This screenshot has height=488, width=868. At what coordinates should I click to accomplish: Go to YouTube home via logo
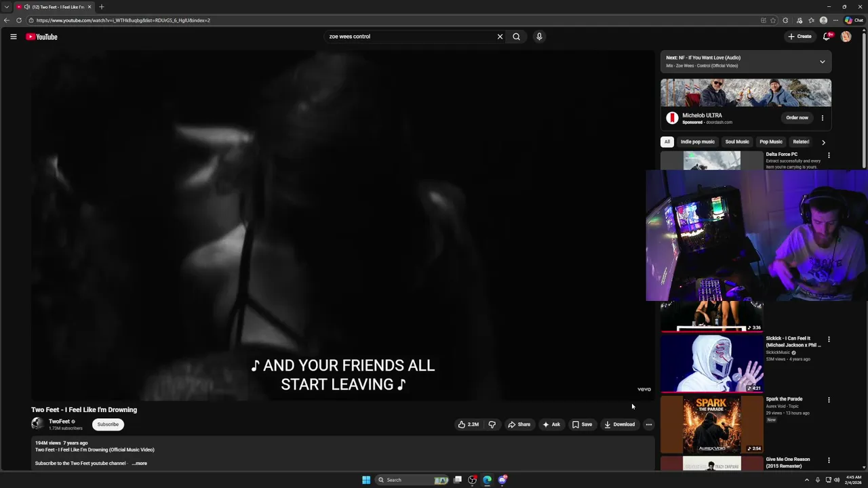[41, 37]
